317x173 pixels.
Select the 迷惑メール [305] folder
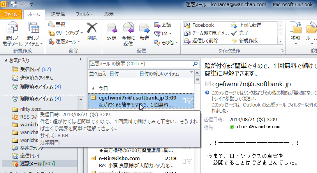click(x=40, y=164)
